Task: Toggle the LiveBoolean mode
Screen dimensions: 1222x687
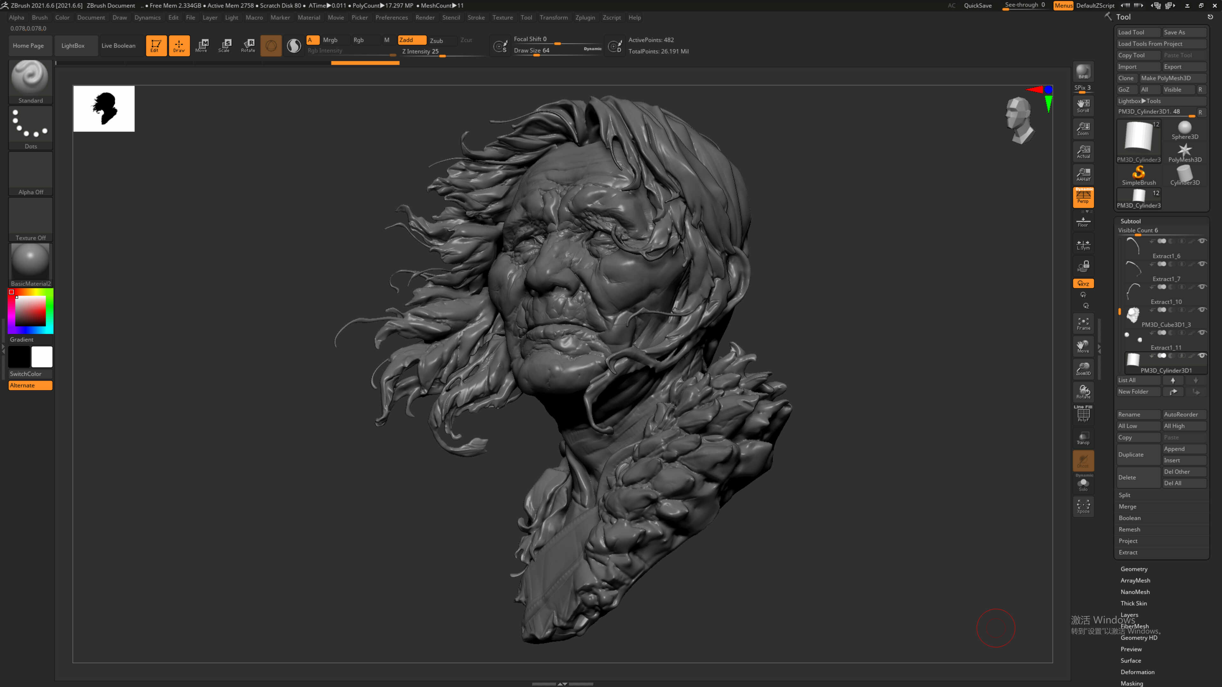Action: (x=118, y=45)
